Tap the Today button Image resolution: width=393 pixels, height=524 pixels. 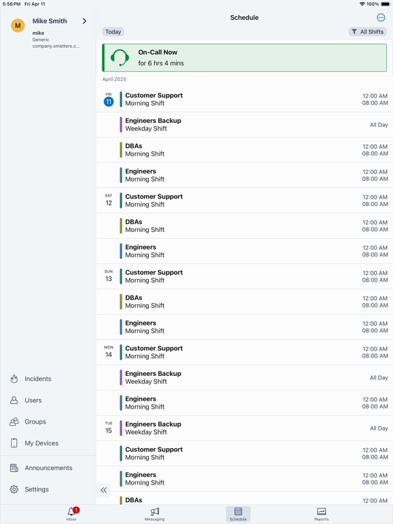click(x=113, y=32)
